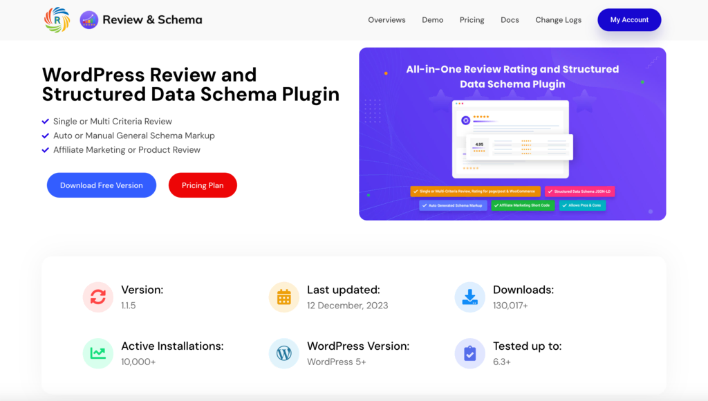Click the green Affiliate Marketing Short Code badge
Image resolution: width=708 pixels, height=401 pixels.
coord(523,205)
